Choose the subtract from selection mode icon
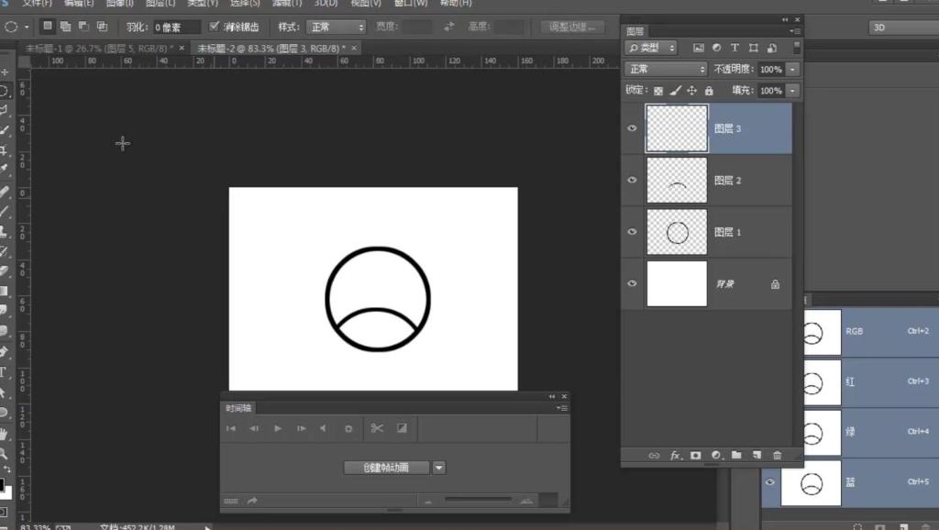The height and width of the screenshot is (530, 939). 83,27
